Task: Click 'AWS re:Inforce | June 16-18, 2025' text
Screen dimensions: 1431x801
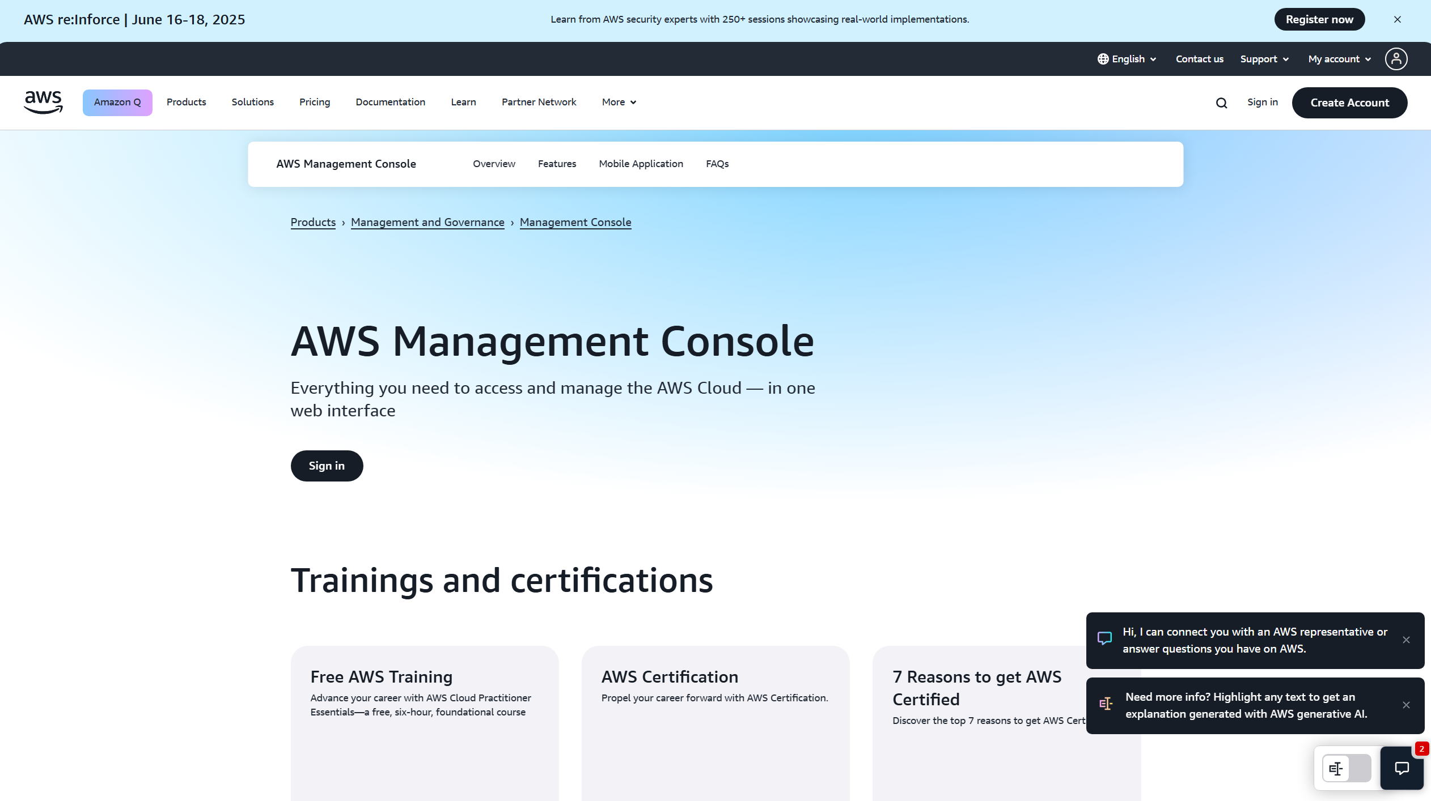Action: pos(134,20)
